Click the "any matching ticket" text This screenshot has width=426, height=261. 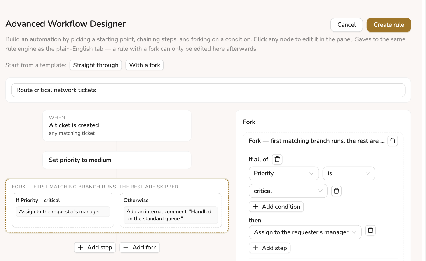click(x=72, y=133)
